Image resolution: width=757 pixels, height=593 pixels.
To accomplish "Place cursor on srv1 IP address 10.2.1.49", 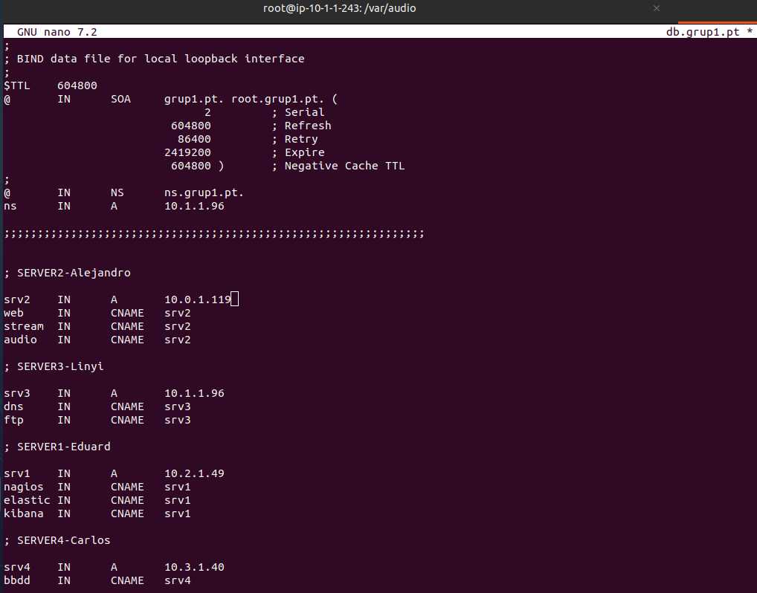I will (194, 473).
